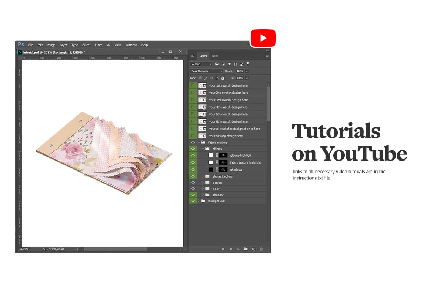Open the Filter menu
This screenshot has width=432, height=288.
tap(98, 45)
